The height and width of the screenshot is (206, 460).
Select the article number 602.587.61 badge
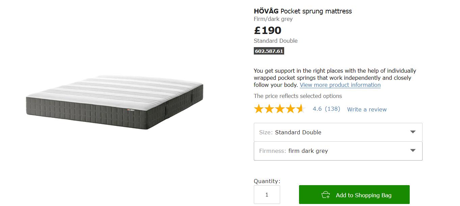coord(269,51)
